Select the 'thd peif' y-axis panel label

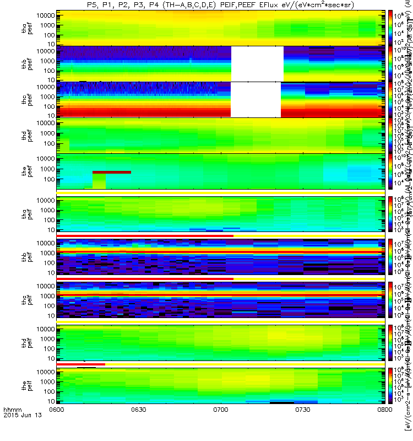[27, 343]
